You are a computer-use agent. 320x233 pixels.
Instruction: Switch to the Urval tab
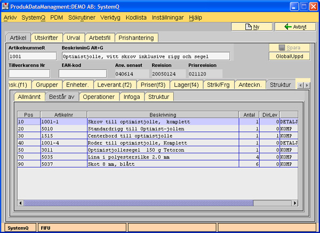coord(73,38)
